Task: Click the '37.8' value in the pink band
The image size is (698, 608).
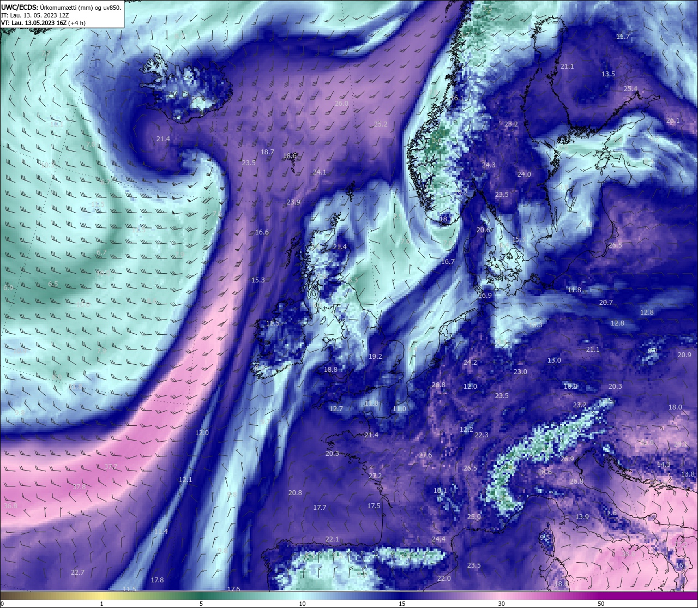Action: point(79,487)
